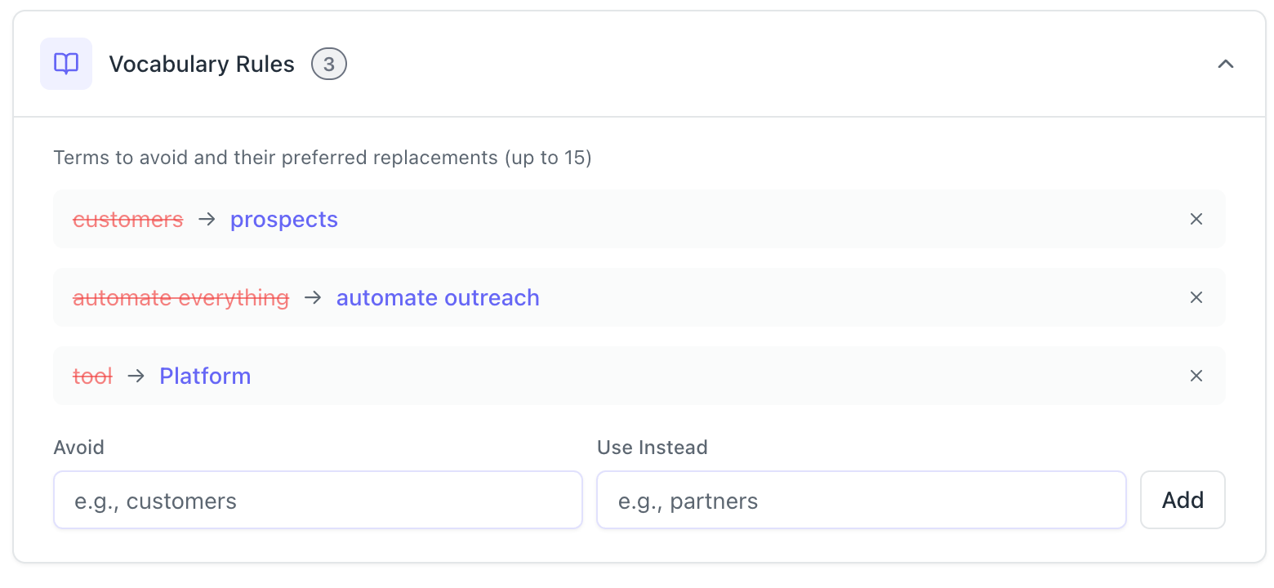Click the arrow icon after tool

point(136,376)
